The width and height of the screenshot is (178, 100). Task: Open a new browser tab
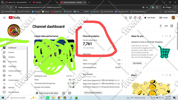[x=89, y=2]
